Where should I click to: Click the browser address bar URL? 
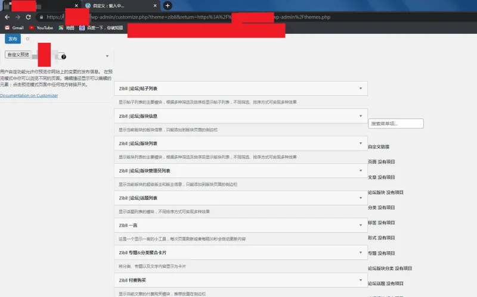(x=188, y=17)
